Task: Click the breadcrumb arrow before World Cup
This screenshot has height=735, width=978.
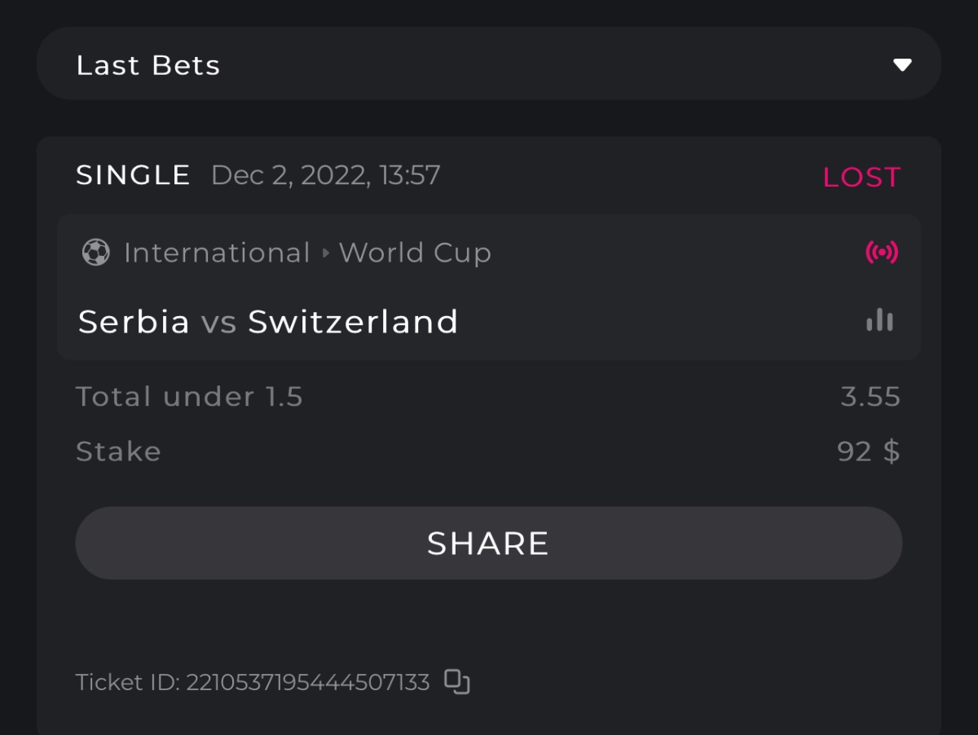Action: pyautogui.click(x=325, y=253)
